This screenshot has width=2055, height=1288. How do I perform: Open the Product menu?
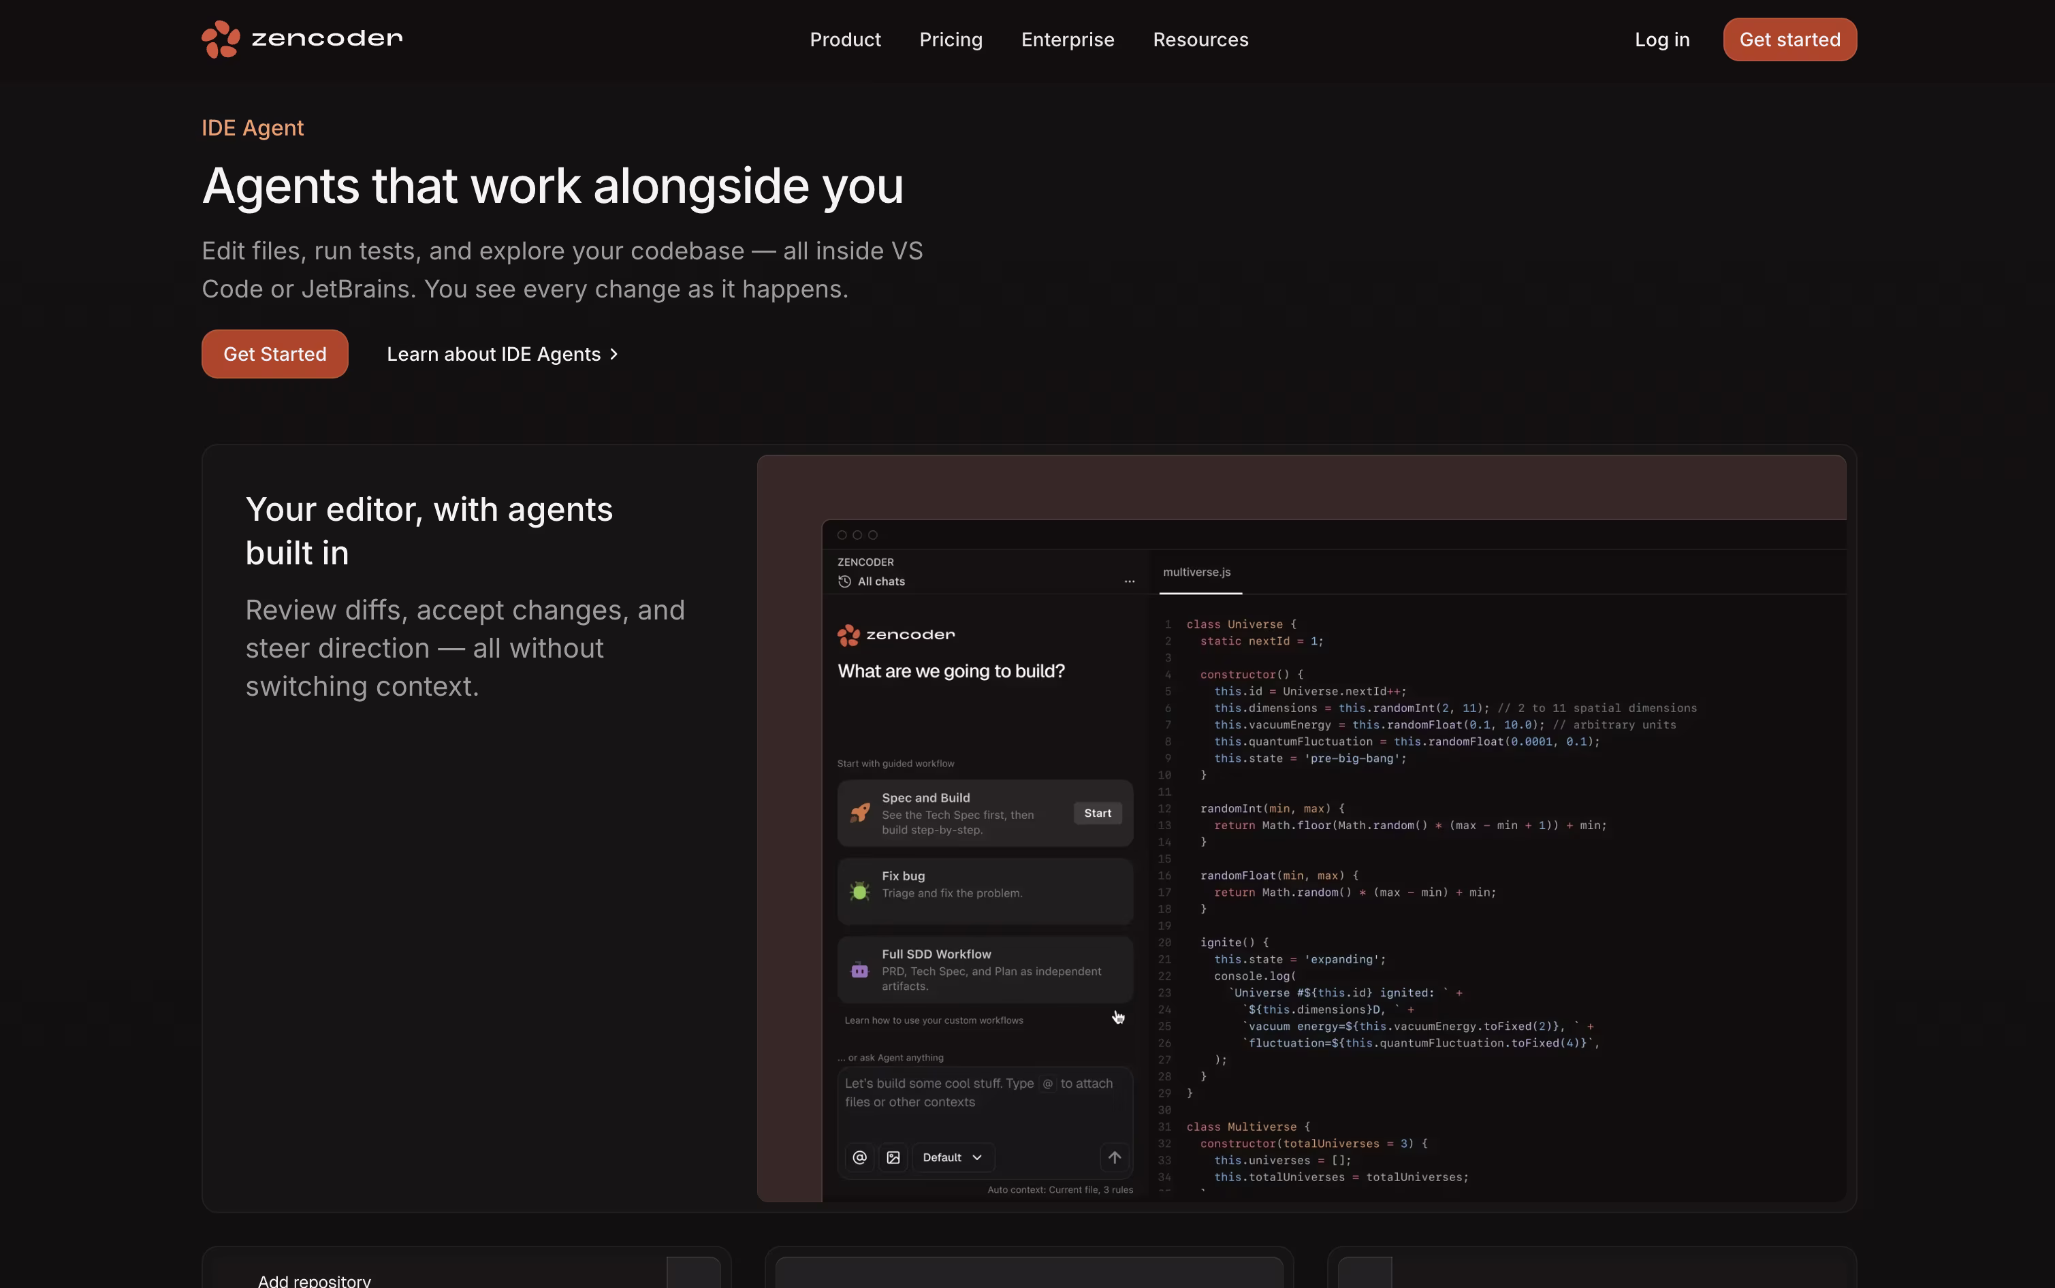click(x=845, y=39)
